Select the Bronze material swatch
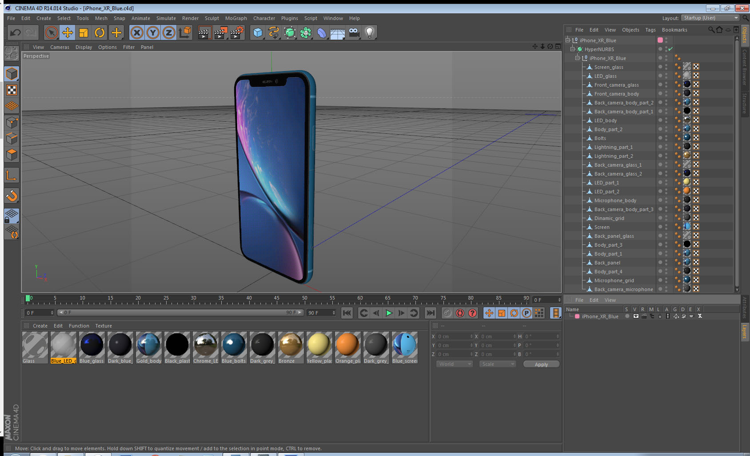Viewport: 750px width, 456px height. (x=291, y=348)
